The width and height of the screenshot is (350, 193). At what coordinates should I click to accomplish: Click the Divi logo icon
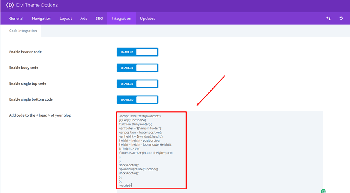(10, 5)
